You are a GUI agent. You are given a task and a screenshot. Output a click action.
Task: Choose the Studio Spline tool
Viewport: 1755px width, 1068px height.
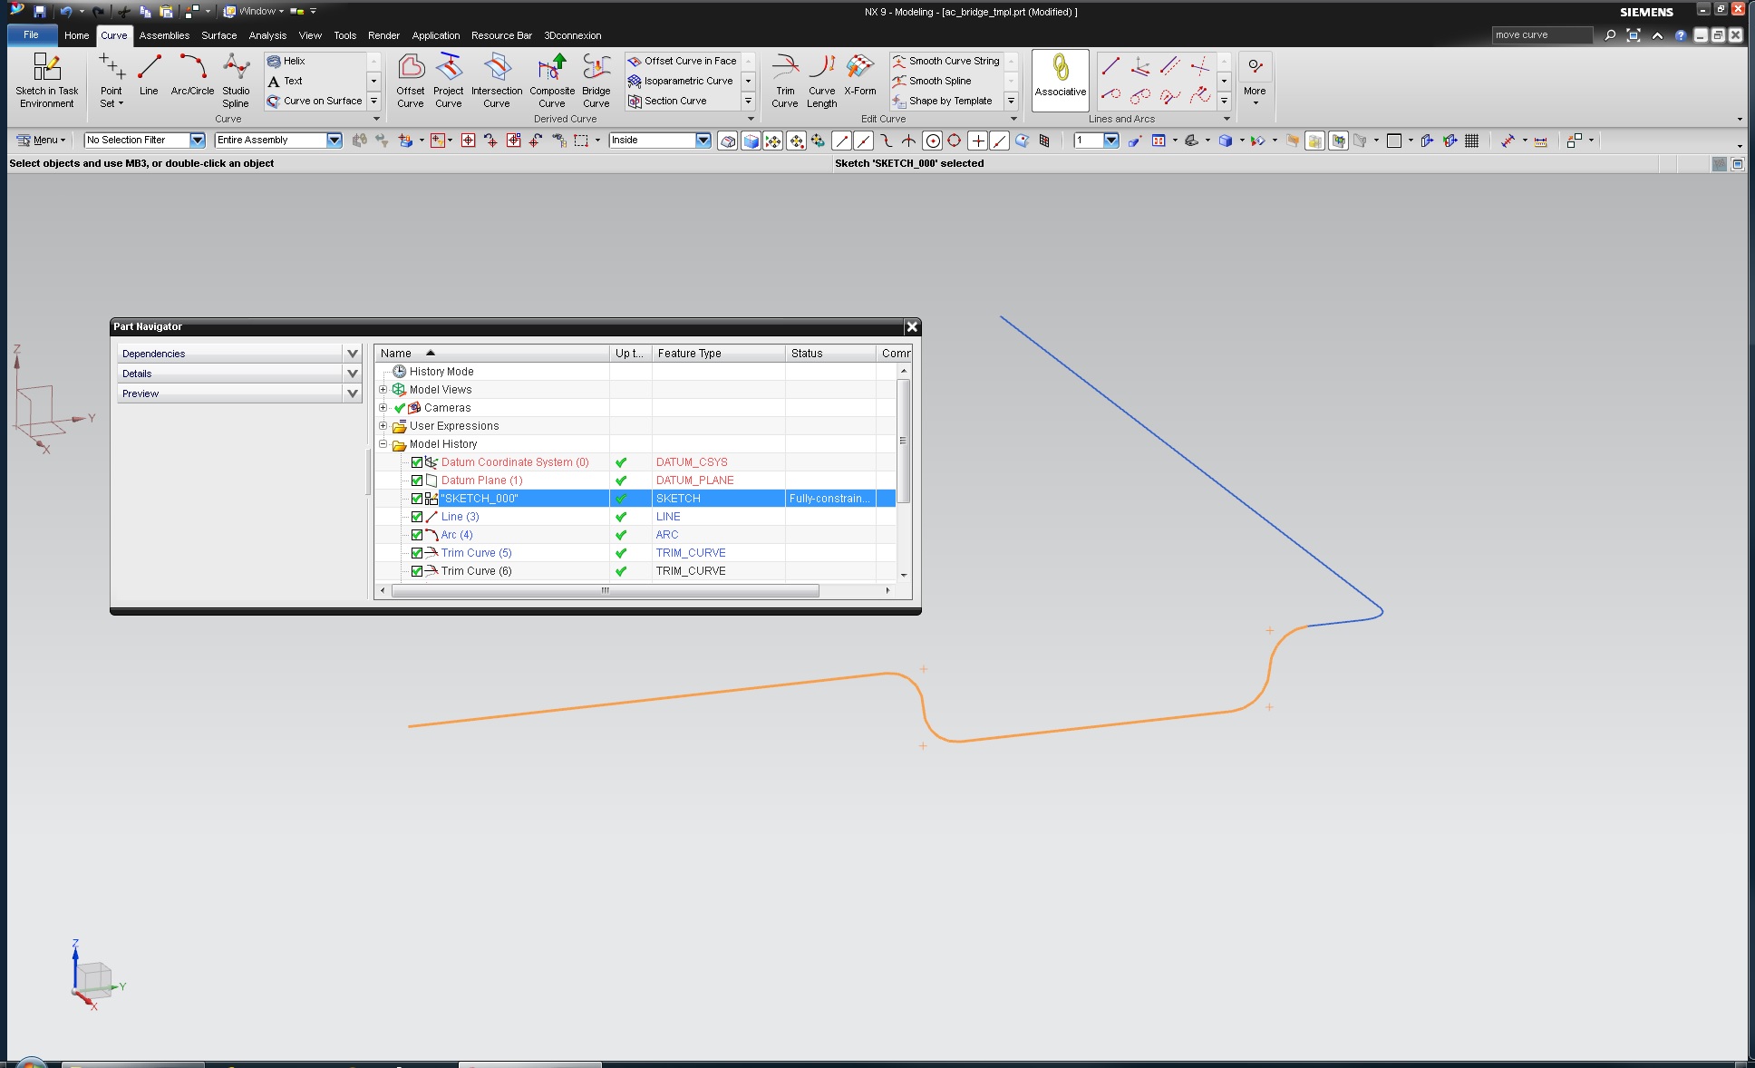point(236,80)
